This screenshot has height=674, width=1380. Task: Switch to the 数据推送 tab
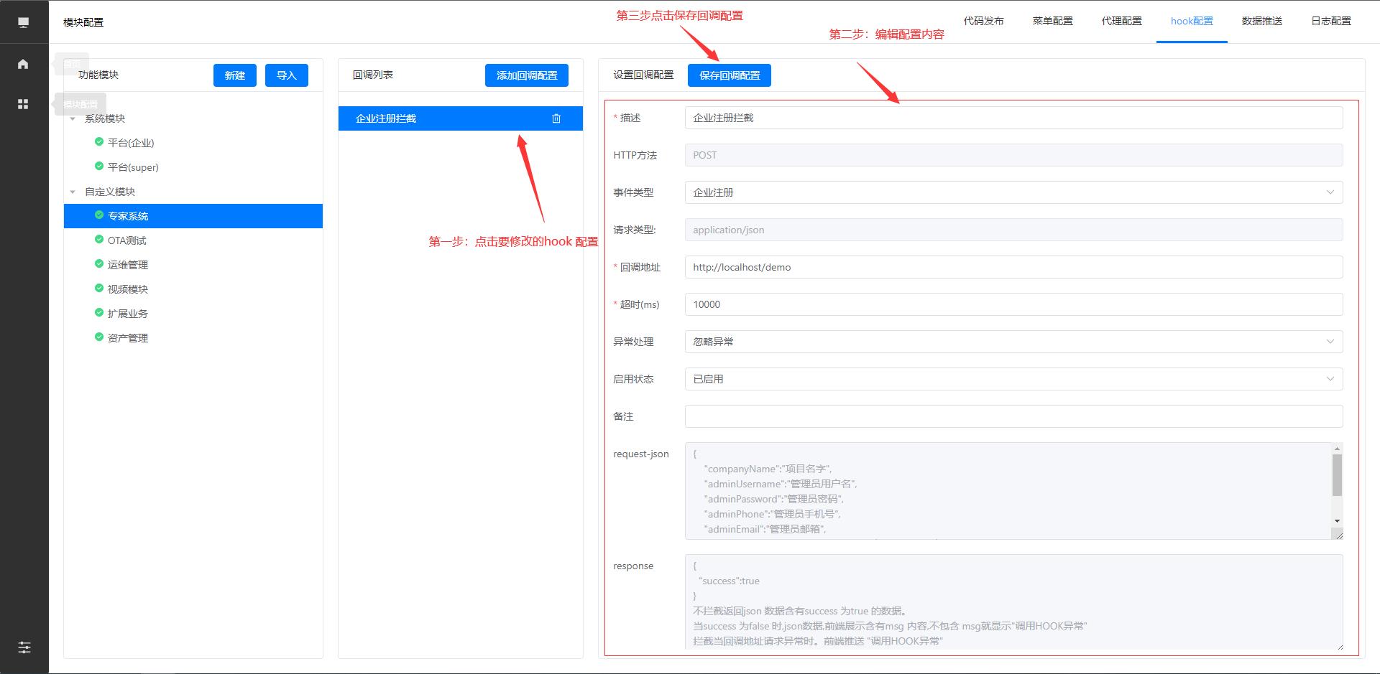coord(1261,21)
